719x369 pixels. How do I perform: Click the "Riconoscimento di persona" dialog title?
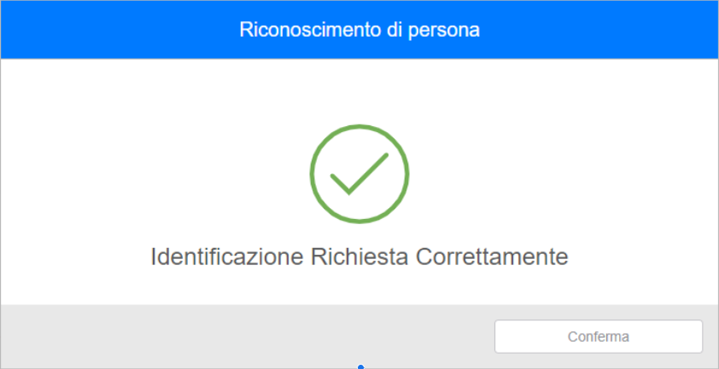pos(359,30)
